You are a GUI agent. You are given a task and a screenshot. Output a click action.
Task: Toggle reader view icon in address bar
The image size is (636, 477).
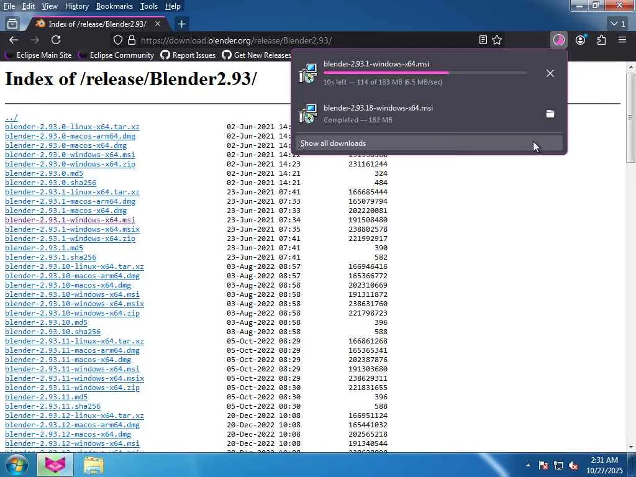[x=483, y=40]
